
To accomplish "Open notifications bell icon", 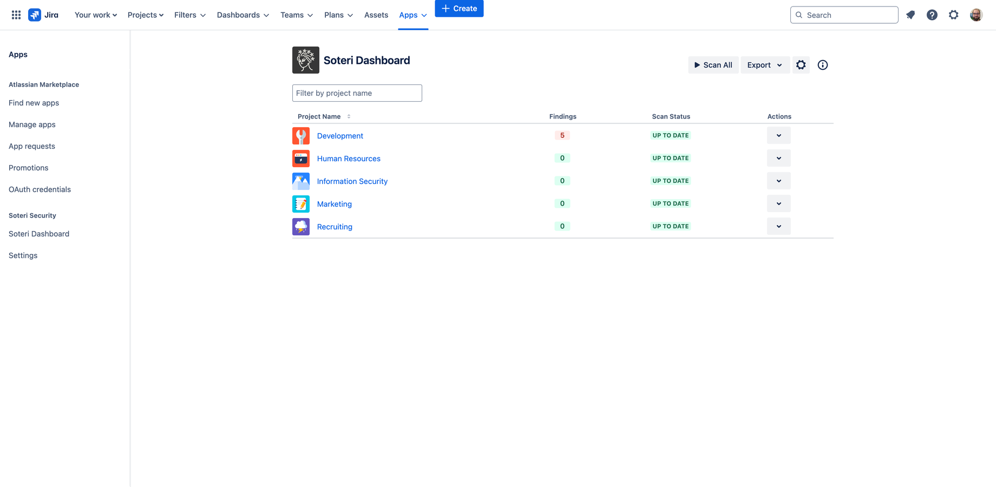I will pos(910,15).
